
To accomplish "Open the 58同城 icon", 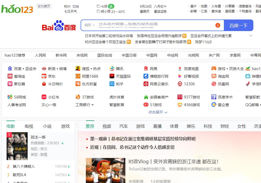I will point(10,97).
